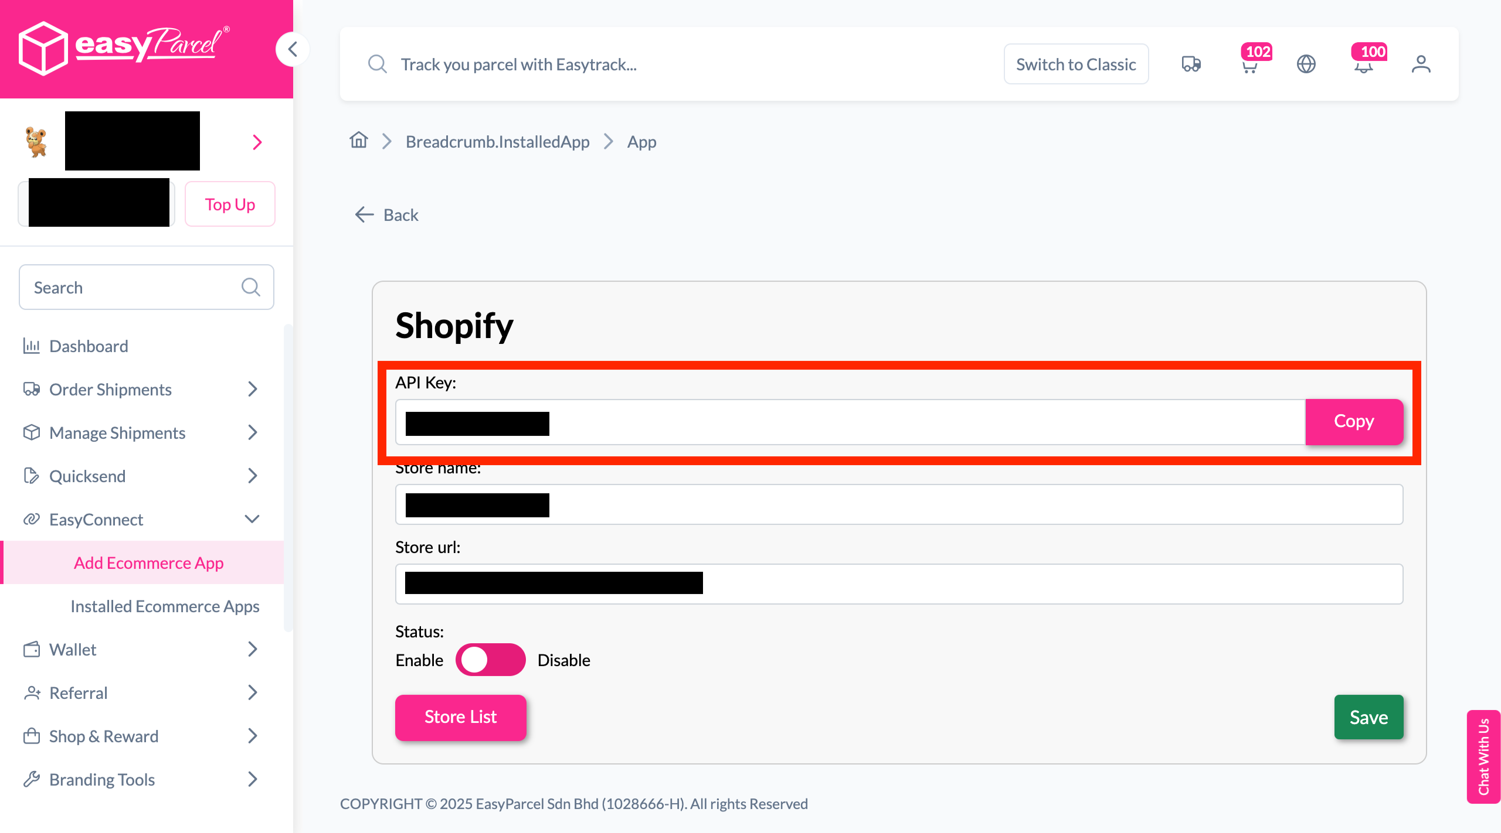Open the user profile icon
The height and width of the screenshot is (833, 1501).
click(1421, 64)
